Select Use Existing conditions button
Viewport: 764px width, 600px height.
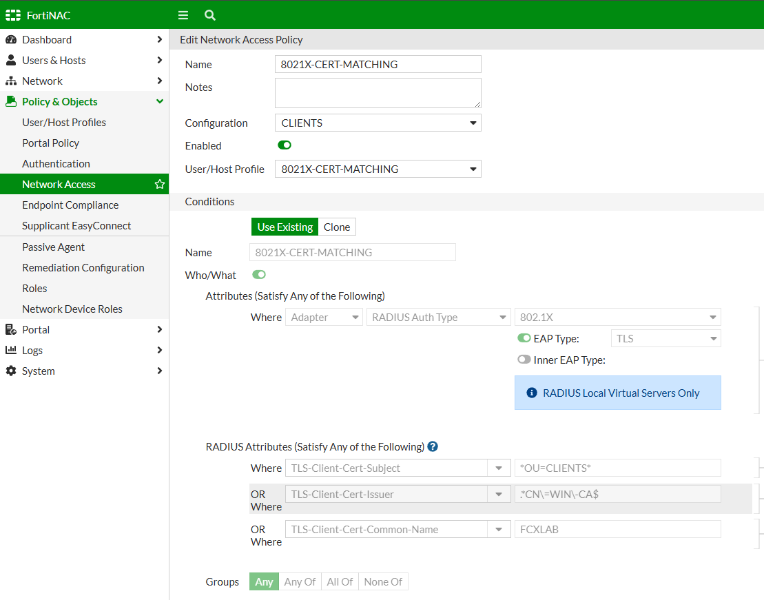coord(285,227)
